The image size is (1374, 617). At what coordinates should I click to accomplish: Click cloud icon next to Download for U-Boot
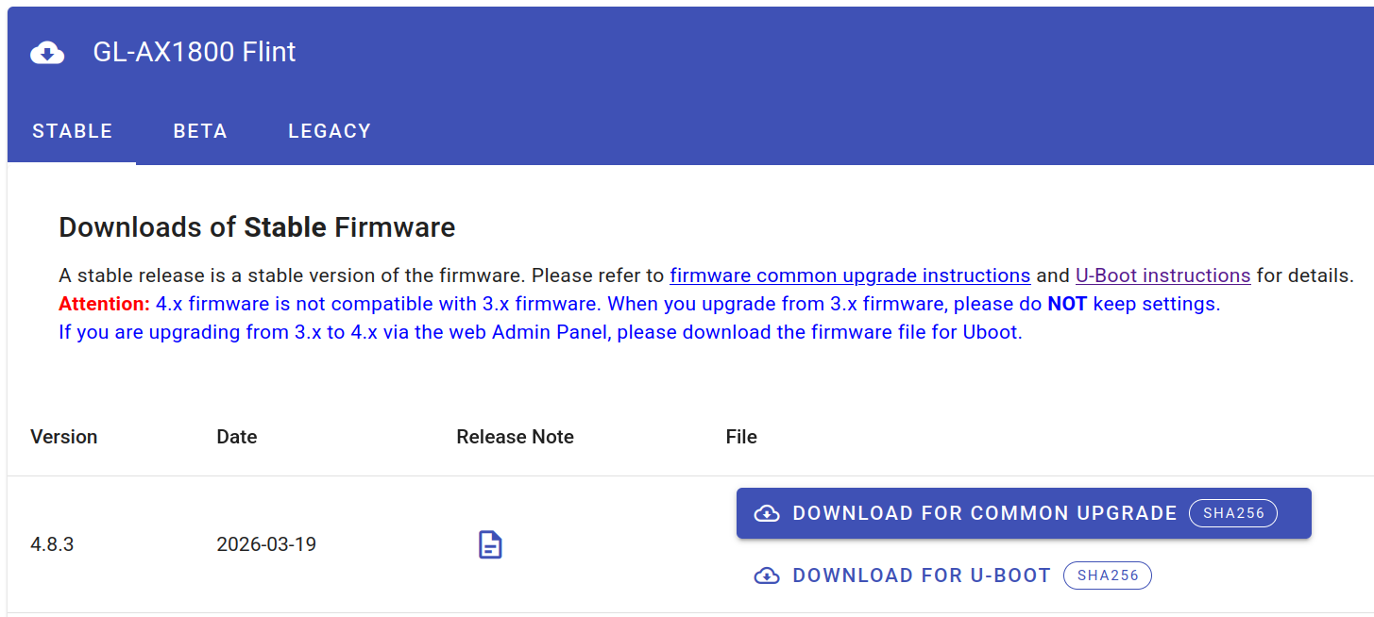click(x=767, y=575)
